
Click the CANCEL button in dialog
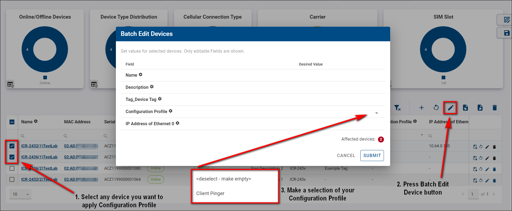(346, 155)
